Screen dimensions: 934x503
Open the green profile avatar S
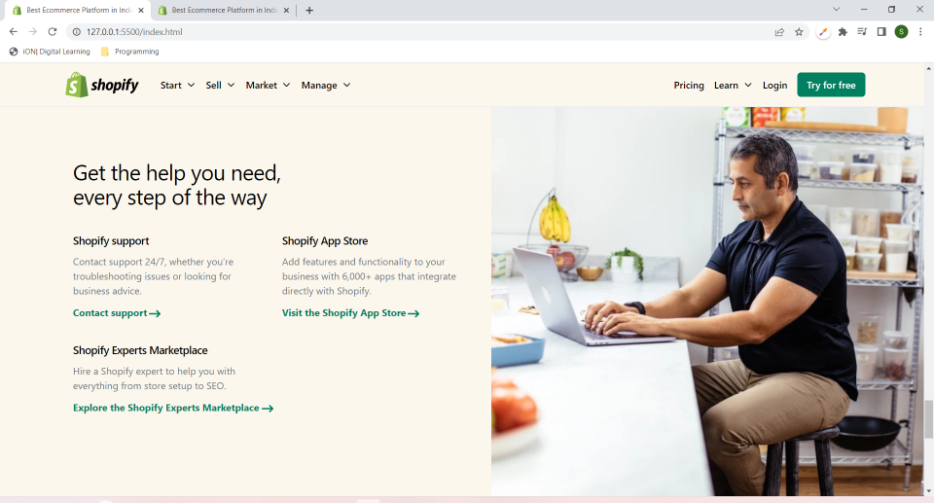tap(901, 31)
